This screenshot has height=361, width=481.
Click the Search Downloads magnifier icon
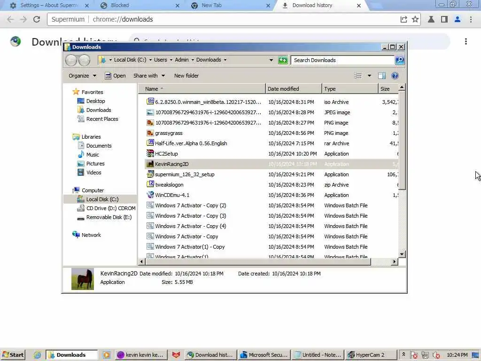pyautogui.click(x=399, y=60)
